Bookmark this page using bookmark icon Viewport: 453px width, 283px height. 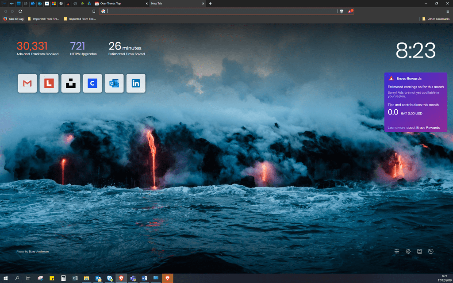click(x=94, y=11)
